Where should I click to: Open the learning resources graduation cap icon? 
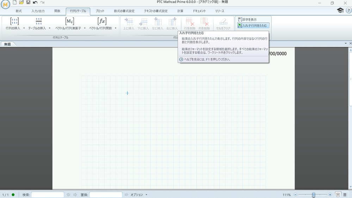[x=340, y=10]
